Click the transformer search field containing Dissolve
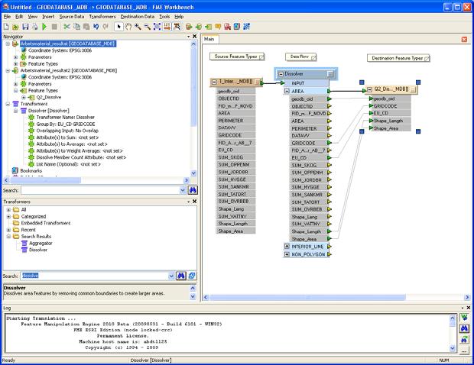The width and height of the screenshot is (474, 365). 94,276
